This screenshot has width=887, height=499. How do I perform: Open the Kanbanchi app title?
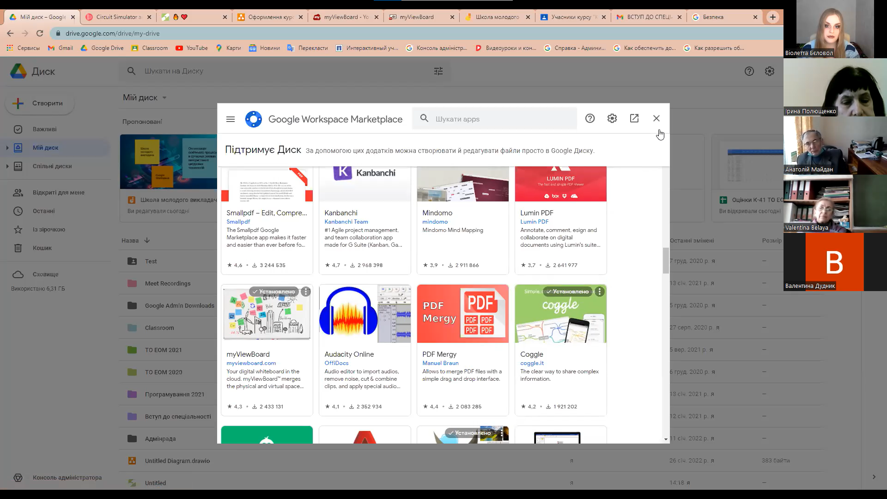pyautogui.click(x=341, y=213)
